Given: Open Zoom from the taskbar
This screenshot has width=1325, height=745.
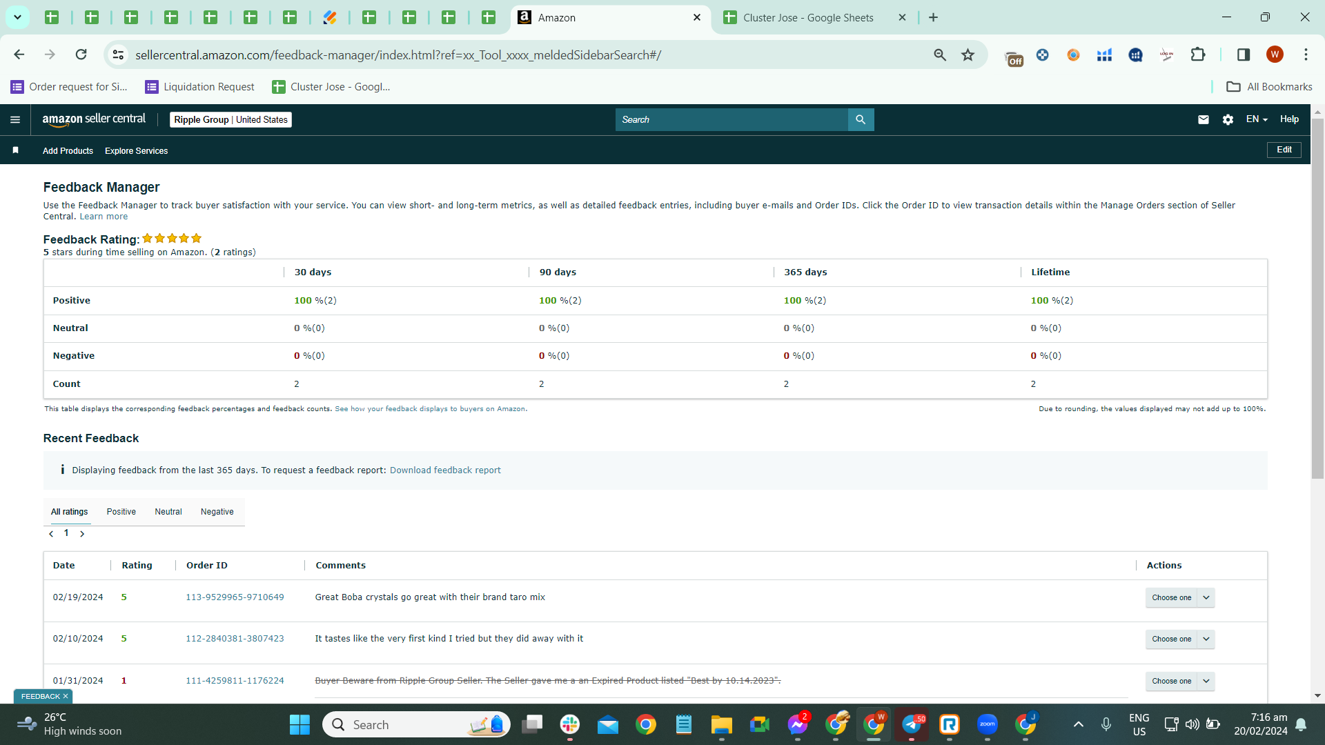Looking at the screenshot, I should tap(988, 724).
